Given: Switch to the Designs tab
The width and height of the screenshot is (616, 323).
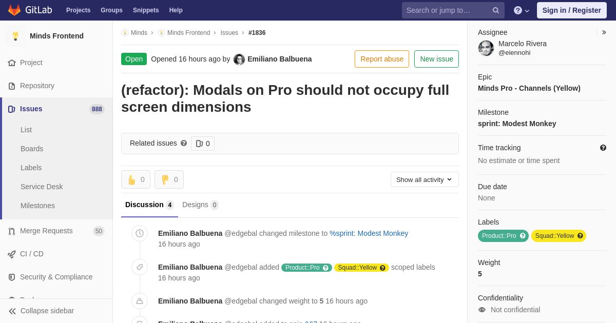Looking at the screenshot, I should tap(200, 205).
